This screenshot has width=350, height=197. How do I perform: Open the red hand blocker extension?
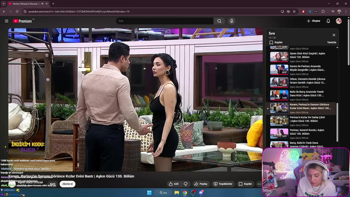click(x=303, y=11)
